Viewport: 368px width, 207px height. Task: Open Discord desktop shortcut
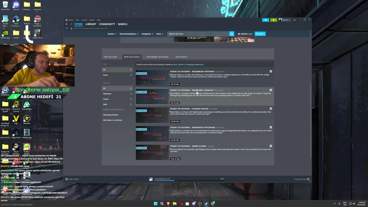[16, 6]
